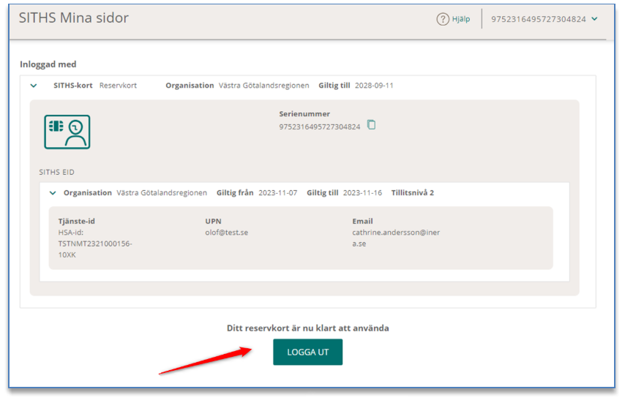Copy the serial number with the clipboard icon
The width and height of the screenshot is (625, 400).
[x=371, y=125]
